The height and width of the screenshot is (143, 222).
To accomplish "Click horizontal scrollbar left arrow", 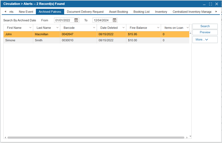I will click(x=5, y=137).
